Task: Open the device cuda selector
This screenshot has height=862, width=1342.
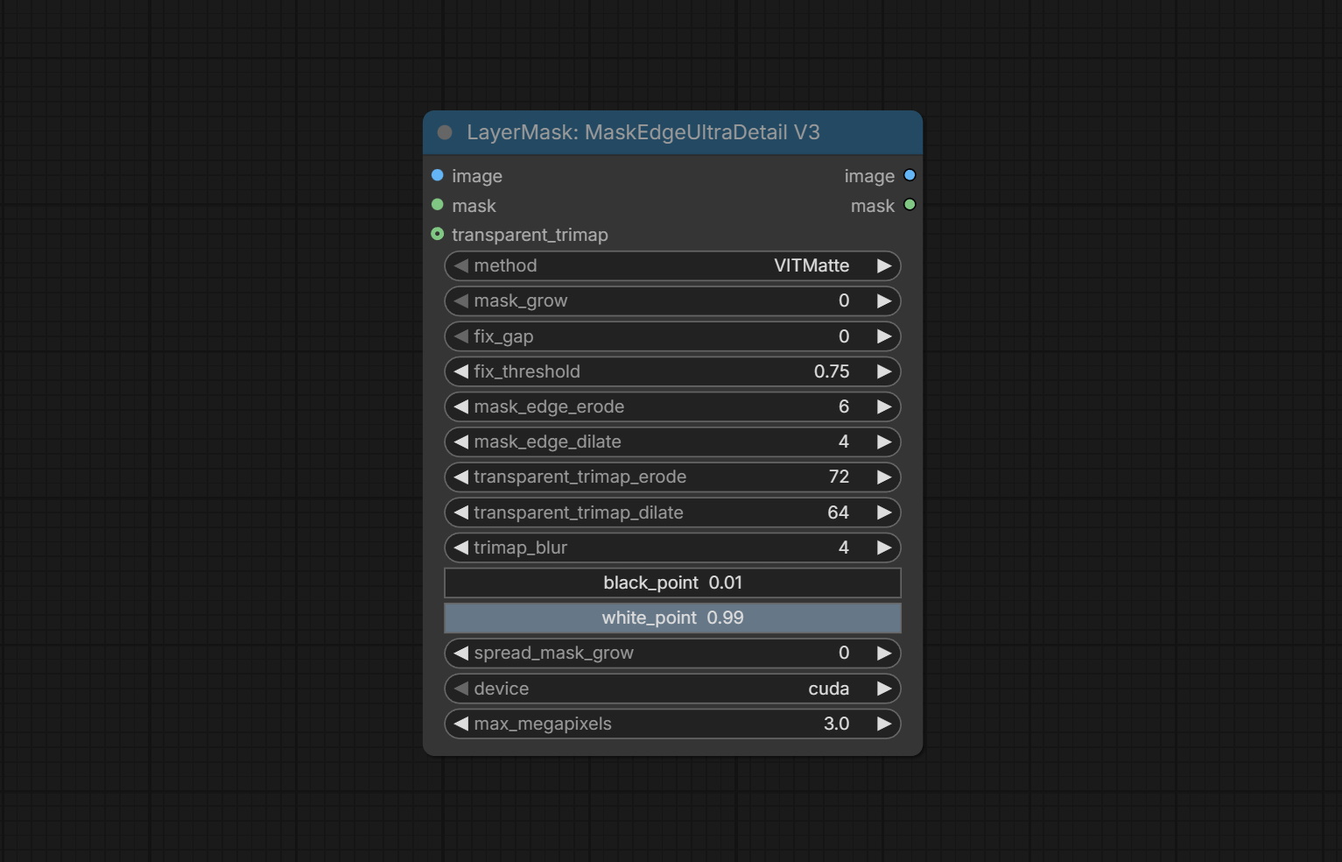Action: tap(672, 689)
